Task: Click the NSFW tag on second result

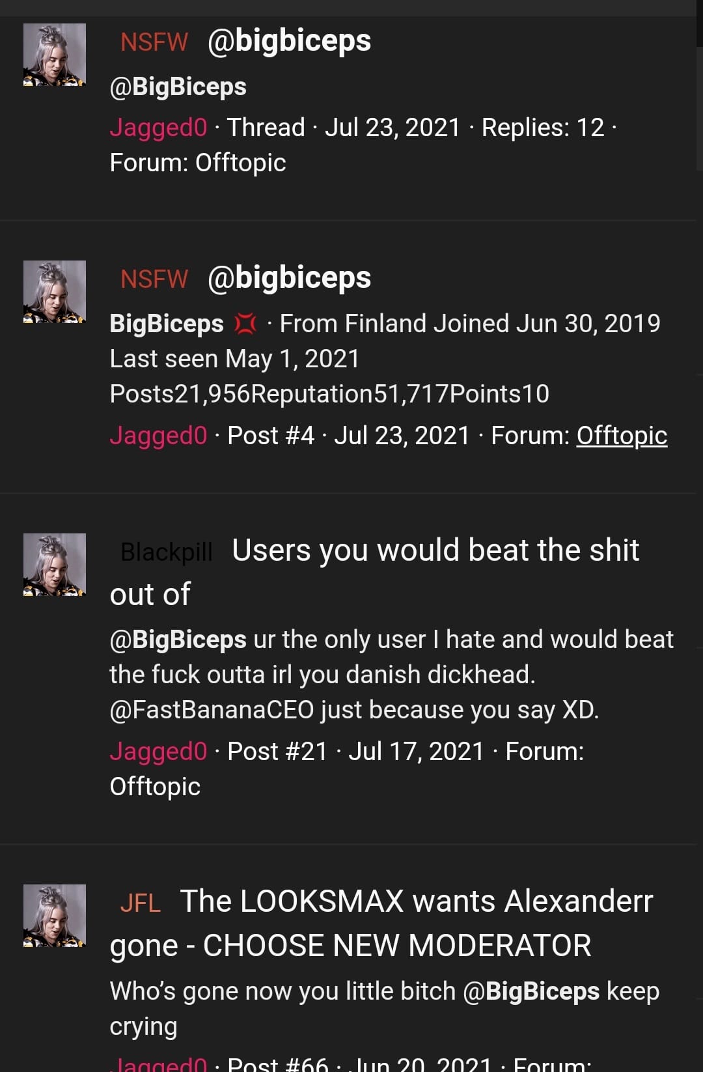Action: [154, 279]
